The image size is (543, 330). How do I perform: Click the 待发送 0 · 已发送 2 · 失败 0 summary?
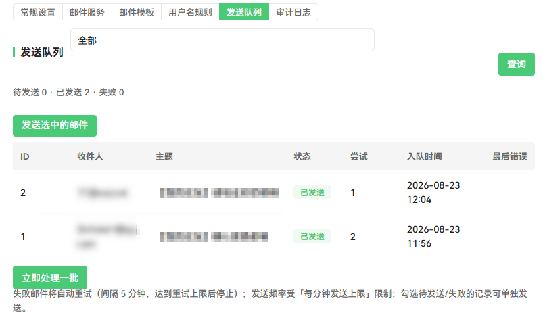[68, 92]
